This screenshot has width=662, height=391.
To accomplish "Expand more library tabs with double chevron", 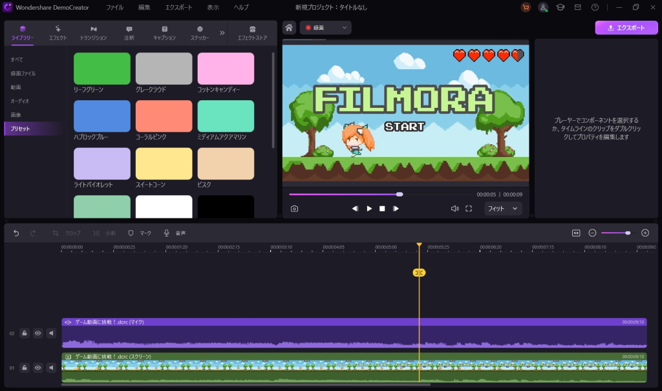I will point(222,32).
